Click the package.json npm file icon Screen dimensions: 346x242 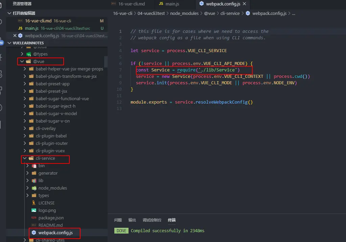tap(34, 218)
